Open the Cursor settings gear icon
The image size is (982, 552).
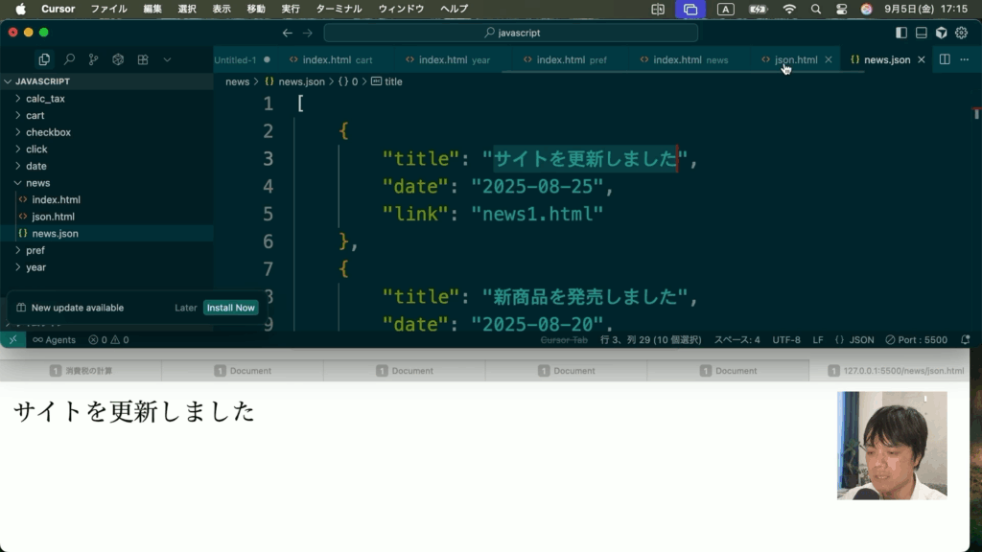(x=961, y=33)
